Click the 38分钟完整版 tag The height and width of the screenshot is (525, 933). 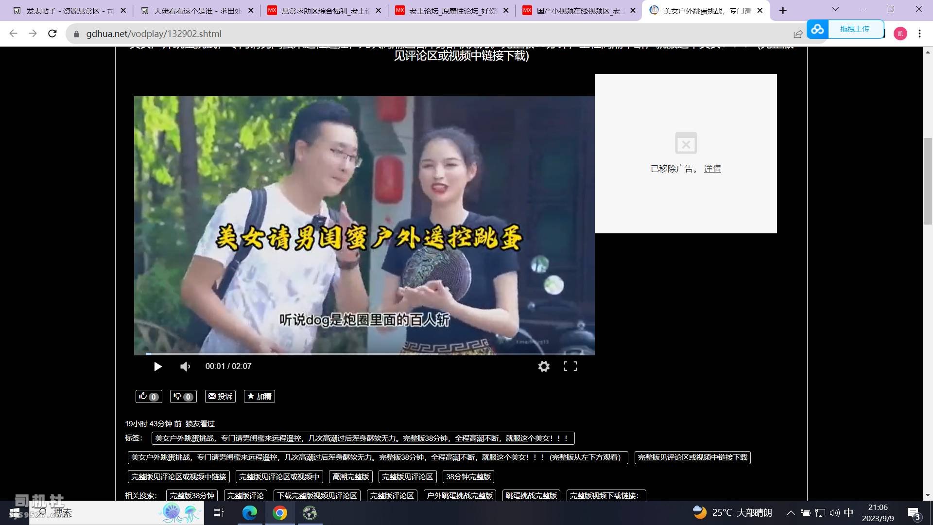(x=468, y=477)
